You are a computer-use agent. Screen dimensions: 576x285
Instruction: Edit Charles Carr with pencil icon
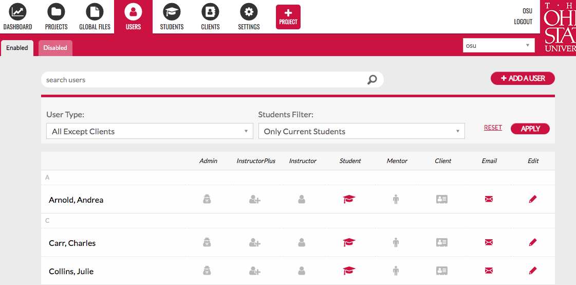point(533,242)
